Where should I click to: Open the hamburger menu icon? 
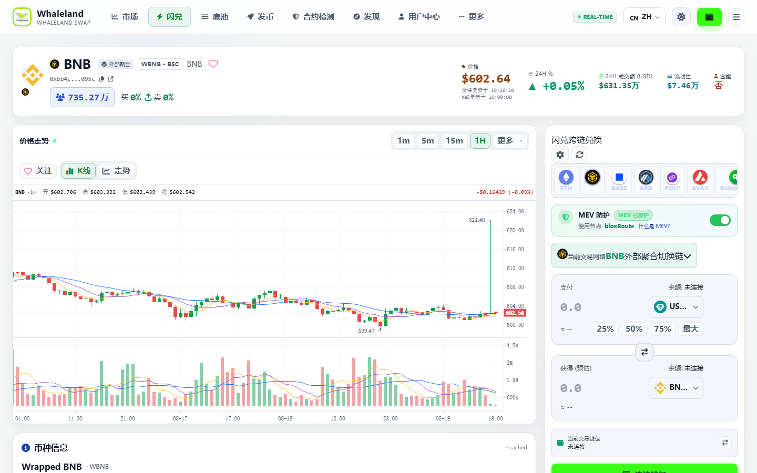pos(736,17)
